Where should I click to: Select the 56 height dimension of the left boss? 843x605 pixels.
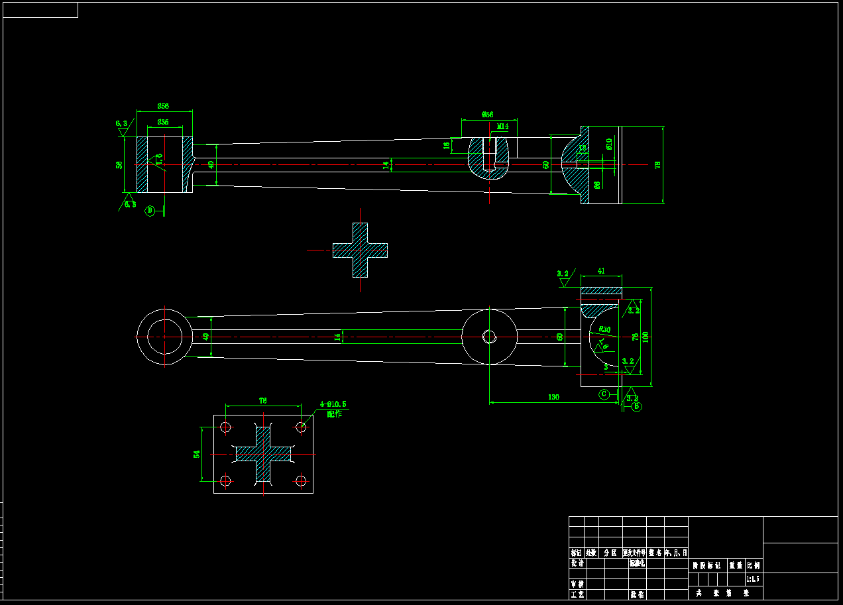[119, 164]
